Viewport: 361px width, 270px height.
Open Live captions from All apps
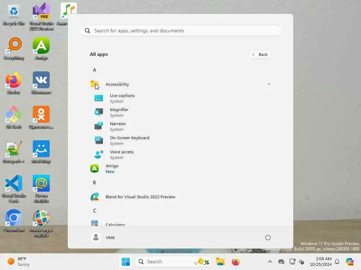tap(180, 98)
